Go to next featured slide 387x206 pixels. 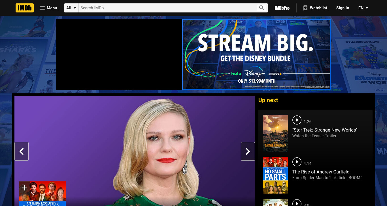click(x=248, y=151)
